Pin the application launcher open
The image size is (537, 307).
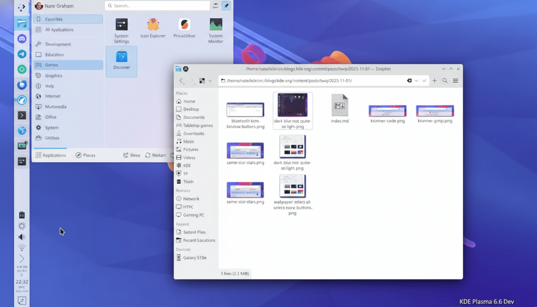click(227, 6)
